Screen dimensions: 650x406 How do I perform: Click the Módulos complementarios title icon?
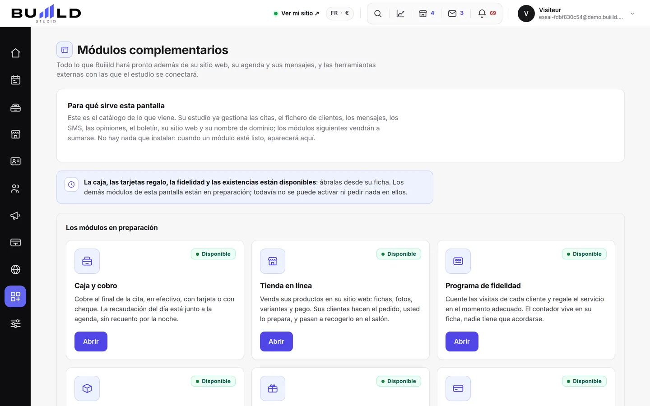65,50
